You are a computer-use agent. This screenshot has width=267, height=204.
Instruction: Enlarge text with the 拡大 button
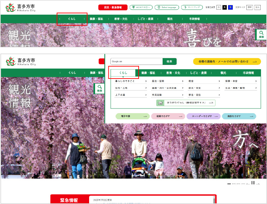(257, 7)
